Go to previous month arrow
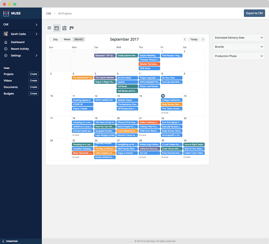269x244 pixels. pyautogui.click(x=185, y=39)
